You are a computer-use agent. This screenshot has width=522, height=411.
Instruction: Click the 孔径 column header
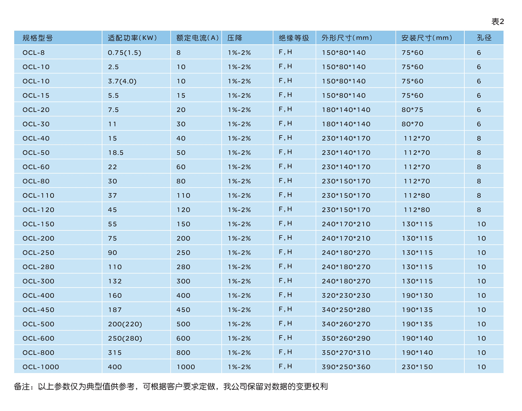484,38
